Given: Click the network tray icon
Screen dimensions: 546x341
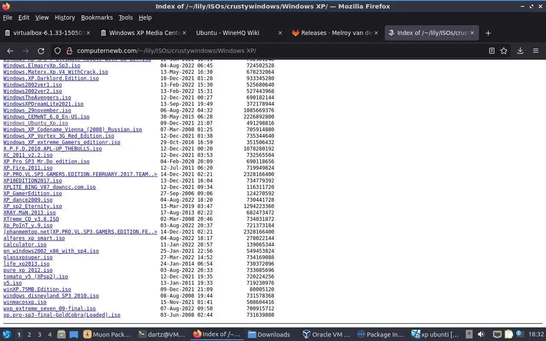Looking at the screenshot, I should (x=497, y=335).
